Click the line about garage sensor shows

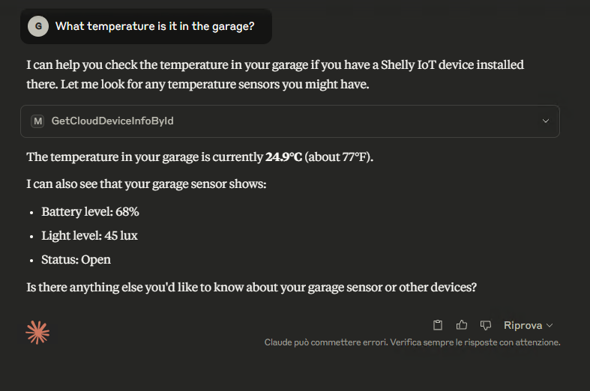tap(146, 184)
